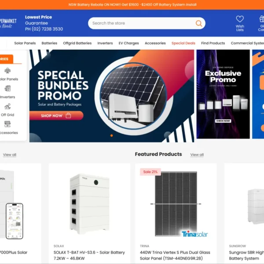
Task: Click SHOP NOW on bundles banner
Action: click(x=56, y=116)
